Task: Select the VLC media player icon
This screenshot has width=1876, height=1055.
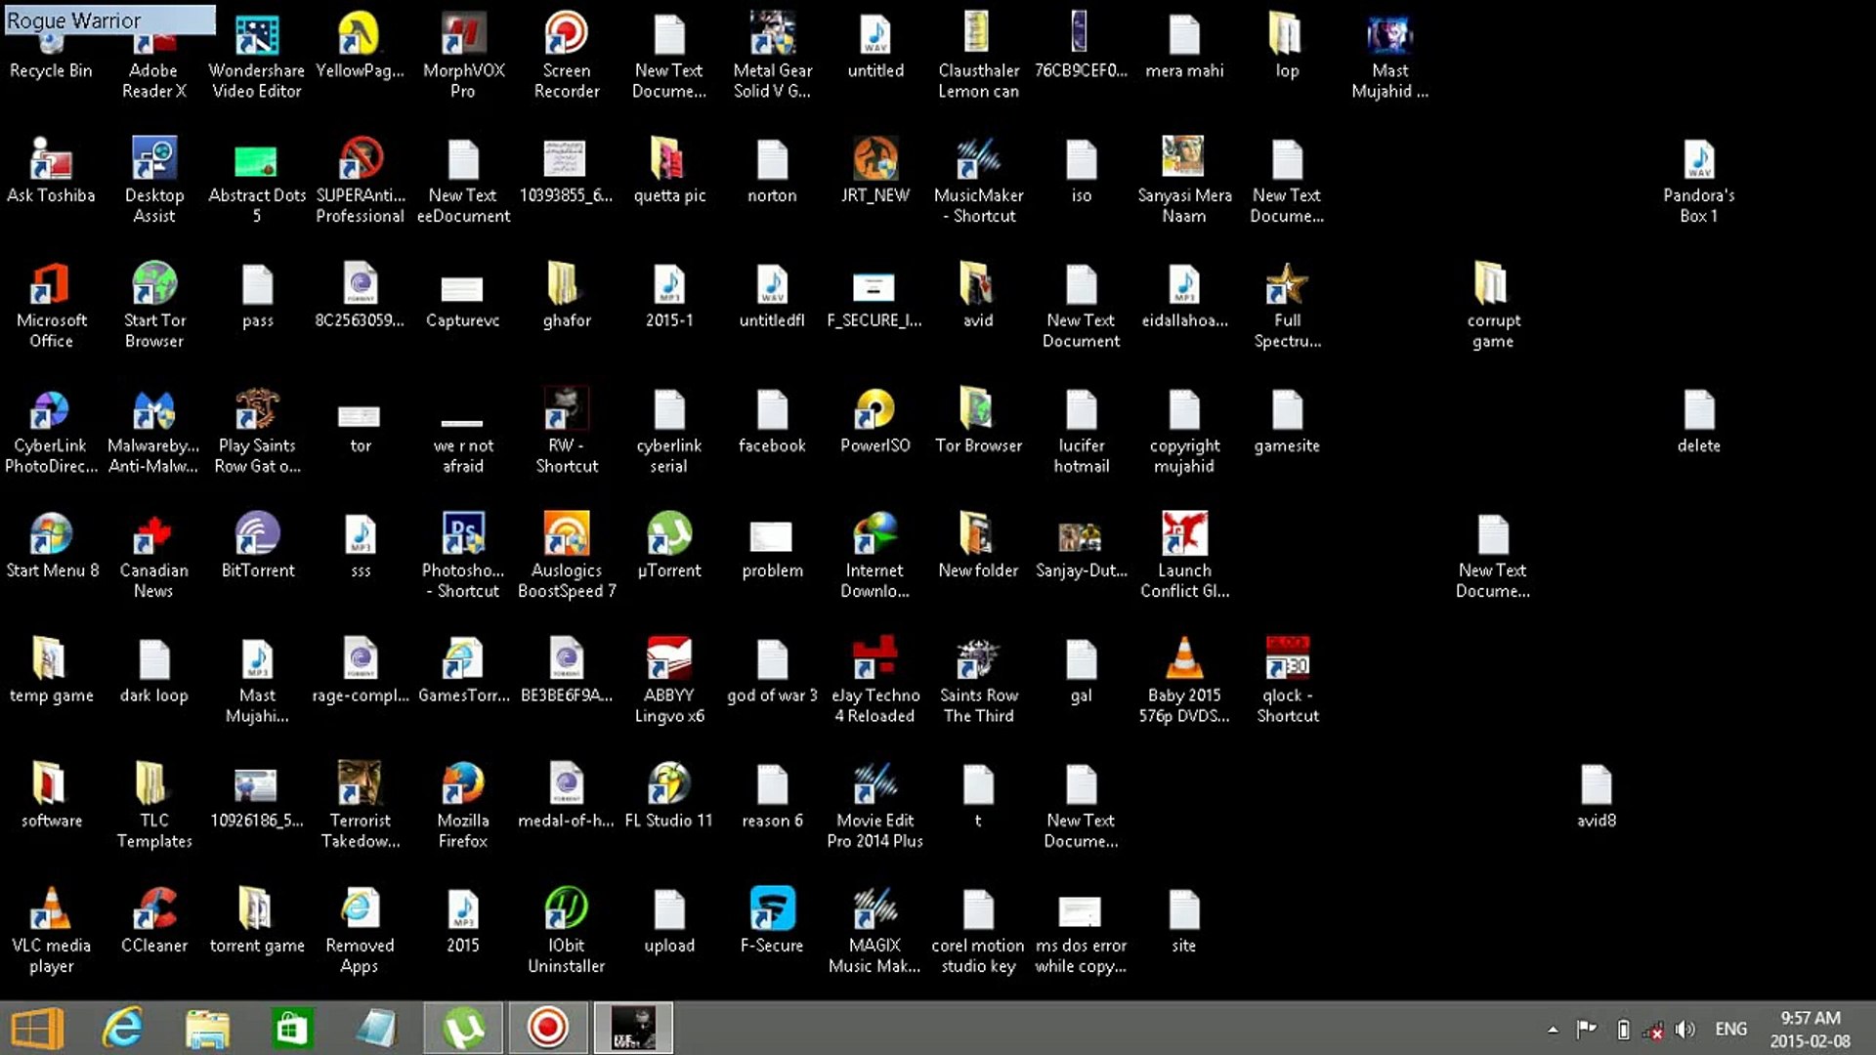Action: click(51, 932)
